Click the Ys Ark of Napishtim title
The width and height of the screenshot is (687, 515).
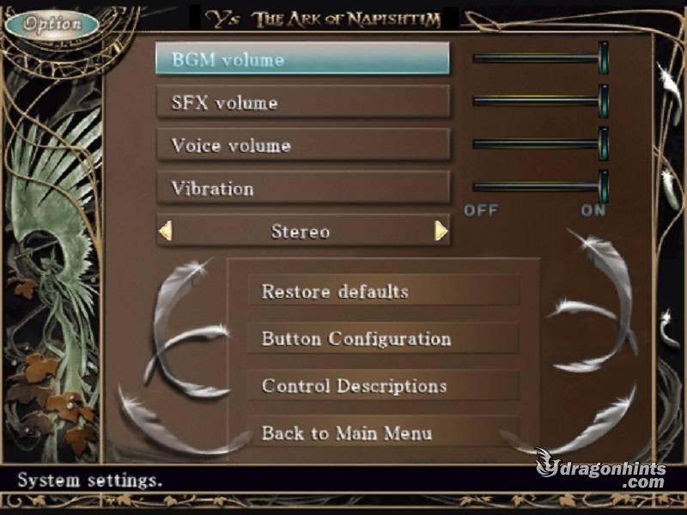coord(323,19)
